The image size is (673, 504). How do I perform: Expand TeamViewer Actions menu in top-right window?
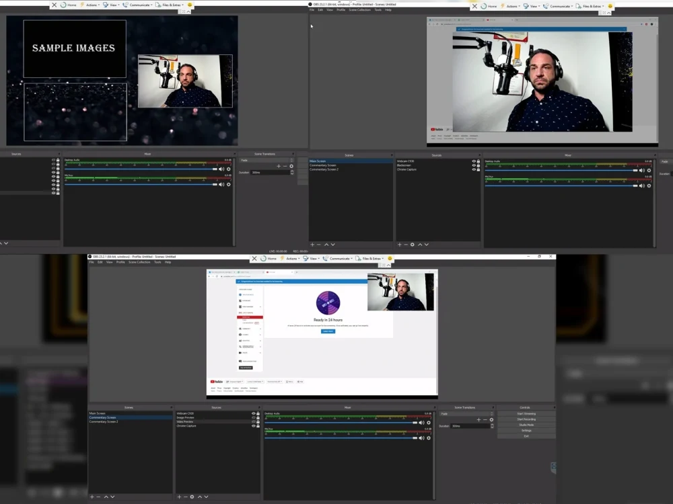click(x=510, y=7)
